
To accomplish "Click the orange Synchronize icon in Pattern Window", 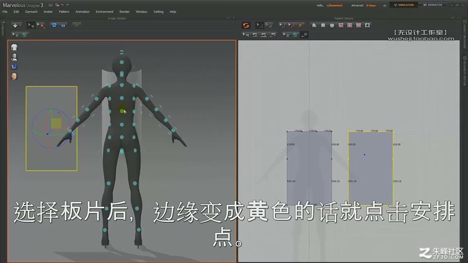I will click(246, 25).
